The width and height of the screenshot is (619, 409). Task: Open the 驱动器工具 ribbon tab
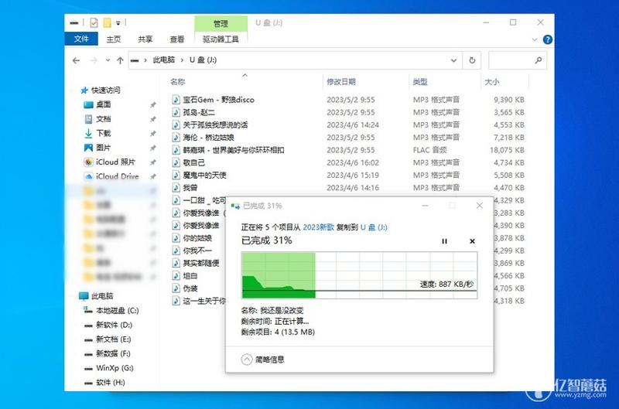click(x=221, y=39)
